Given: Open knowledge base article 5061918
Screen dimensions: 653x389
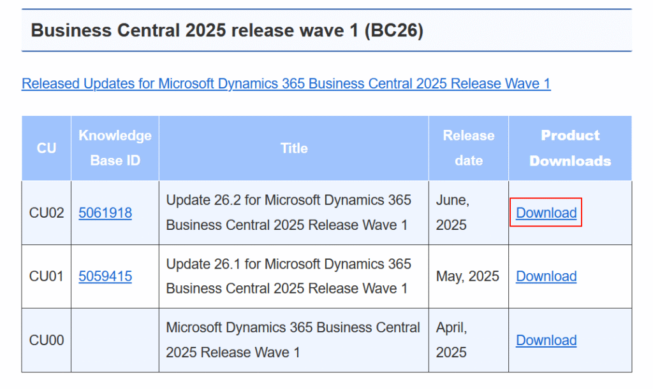Looking at the screenshot, I should click(105, 213).
